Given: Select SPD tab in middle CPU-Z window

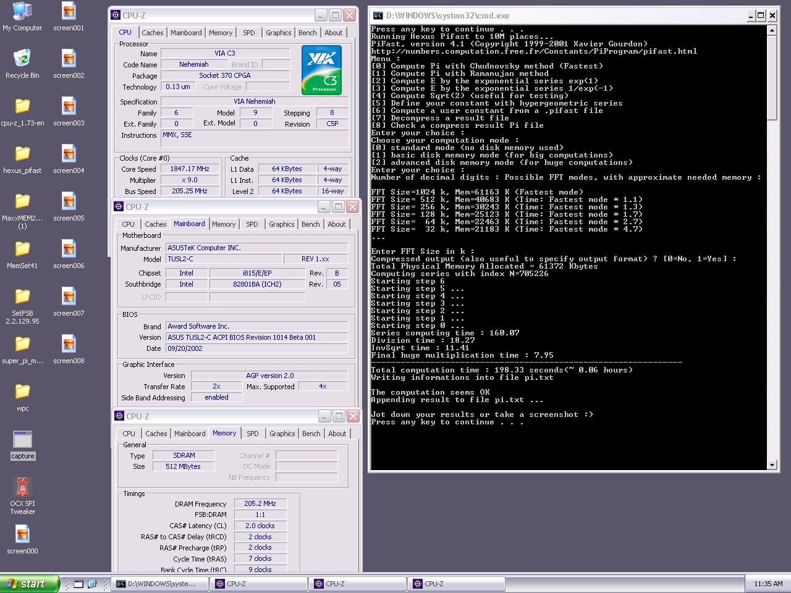Looking at the screenshot, I should 252,224.
